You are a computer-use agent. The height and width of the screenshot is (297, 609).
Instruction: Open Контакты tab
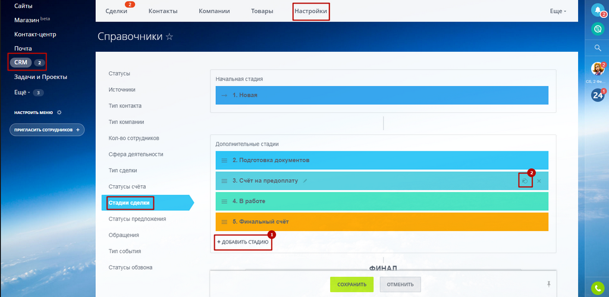(x=163, y=11)
